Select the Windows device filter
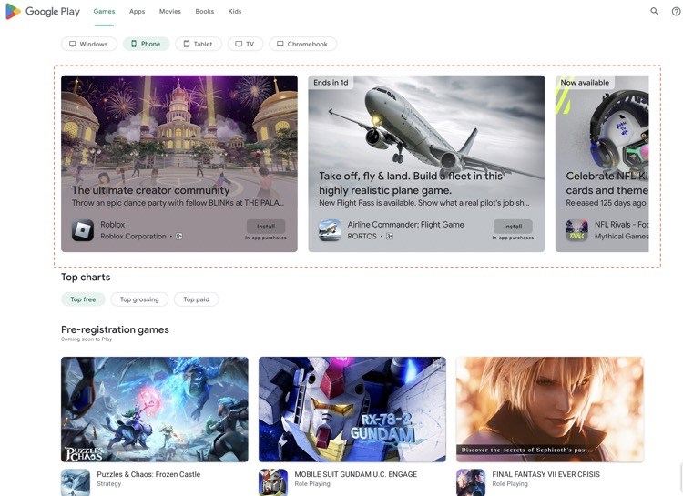This screenshot has height=496, width=683. [89, 44]
